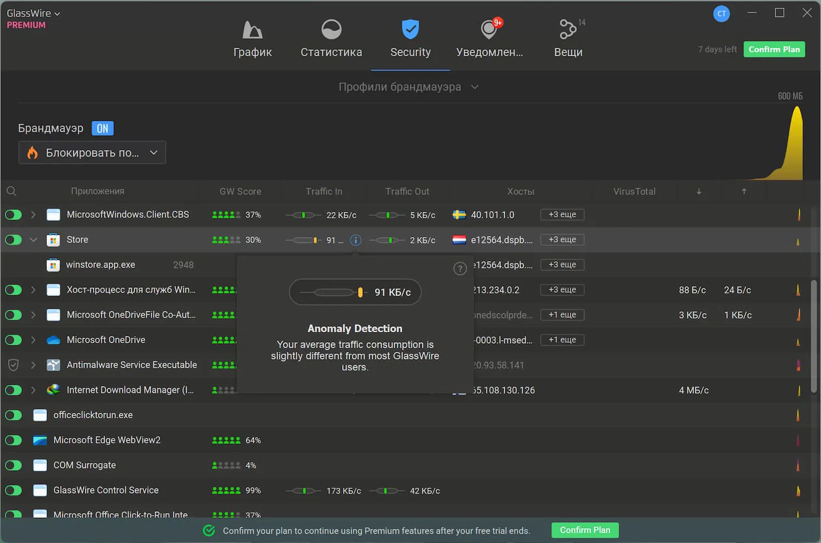This screenshot has height=543, width=821.
Task: Expand the Antimalware Service Executable row
Action: [x=33, y=365]
